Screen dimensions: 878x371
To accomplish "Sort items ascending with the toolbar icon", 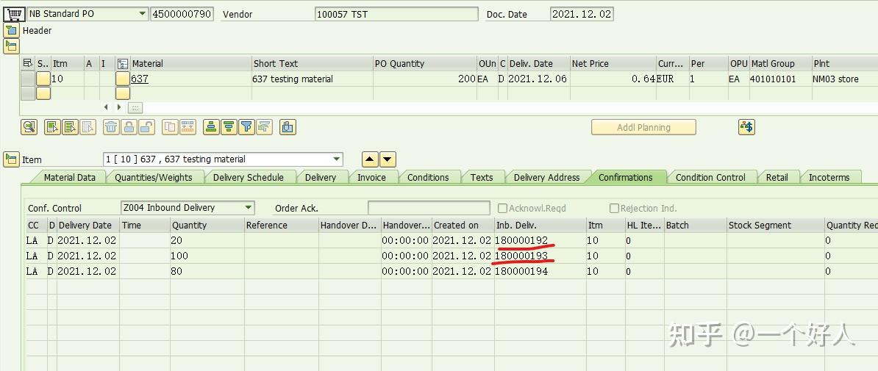I will pos(210,127).
